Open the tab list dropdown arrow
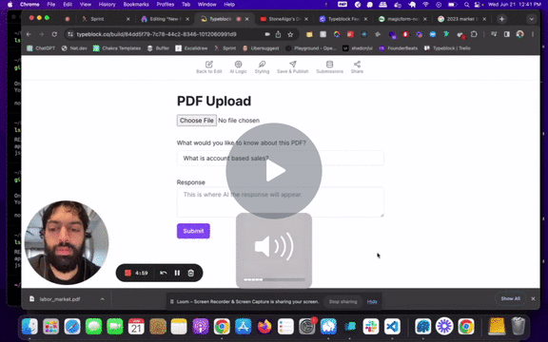The height and width of the screenshot is (342, 548). click(531, 19)
